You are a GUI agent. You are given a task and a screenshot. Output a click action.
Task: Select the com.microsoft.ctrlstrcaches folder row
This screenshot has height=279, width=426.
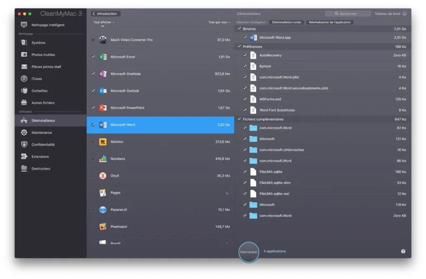(x=322, y=149)
